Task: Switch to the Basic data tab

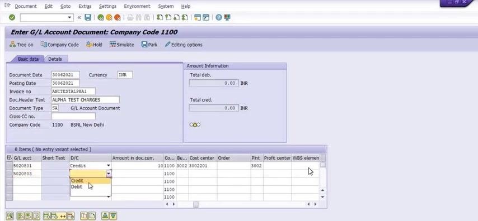Action: 28,59
